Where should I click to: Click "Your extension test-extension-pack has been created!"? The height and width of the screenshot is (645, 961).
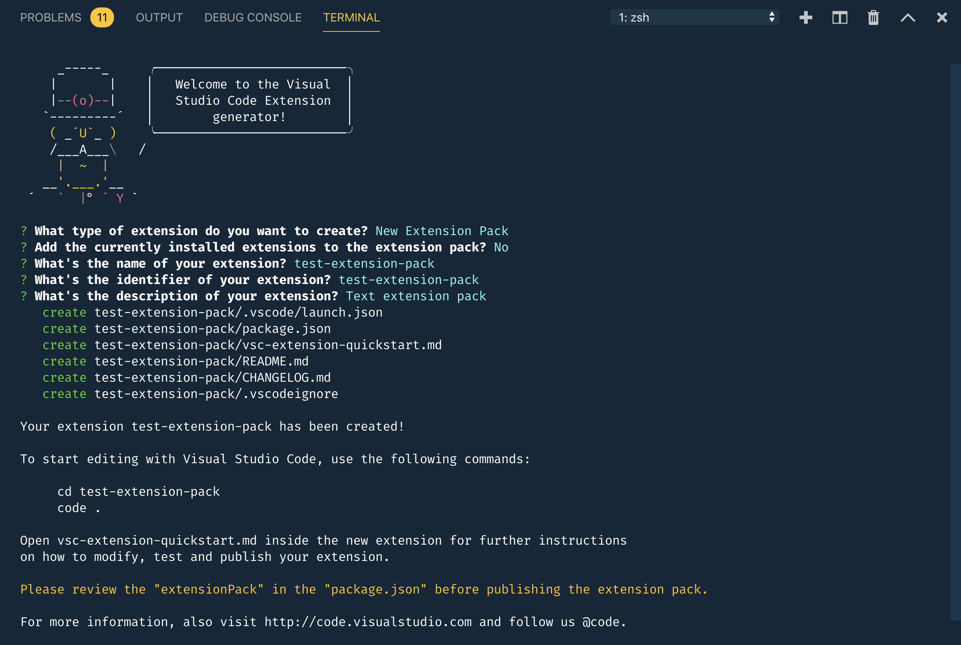coord(212,427)
